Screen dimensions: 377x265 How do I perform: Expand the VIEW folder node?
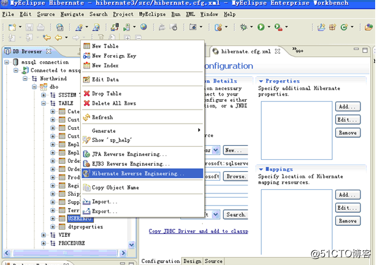click(44, 235)
